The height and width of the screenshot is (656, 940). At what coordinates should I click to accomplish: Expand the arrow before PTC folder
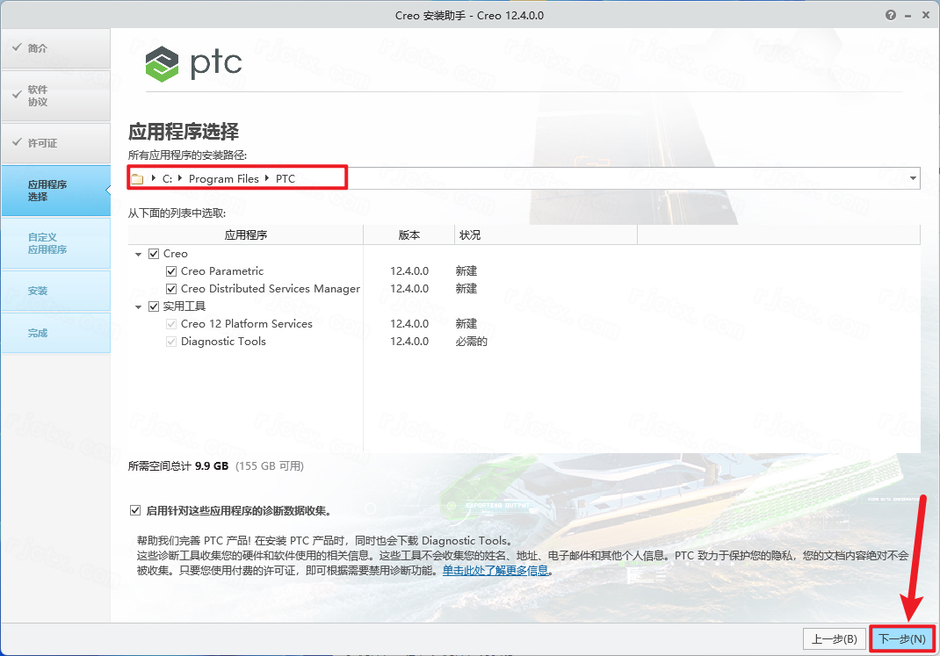coord(267,178)
